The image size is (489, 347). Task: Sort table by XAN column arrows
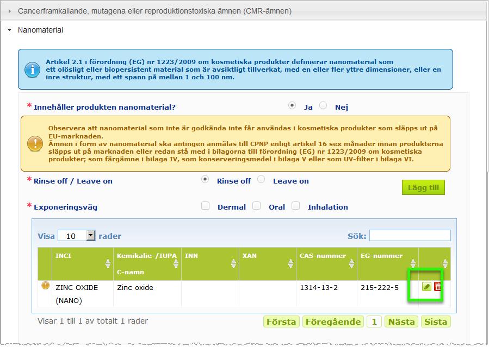290,263
